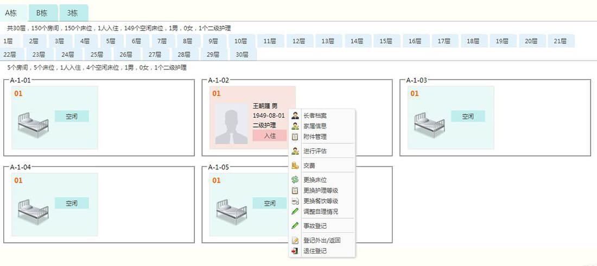Choose 更换护理等级 in the context menu
Image resolution: width=597 pixels, height=266 pixels.
[x=320, y=191]
